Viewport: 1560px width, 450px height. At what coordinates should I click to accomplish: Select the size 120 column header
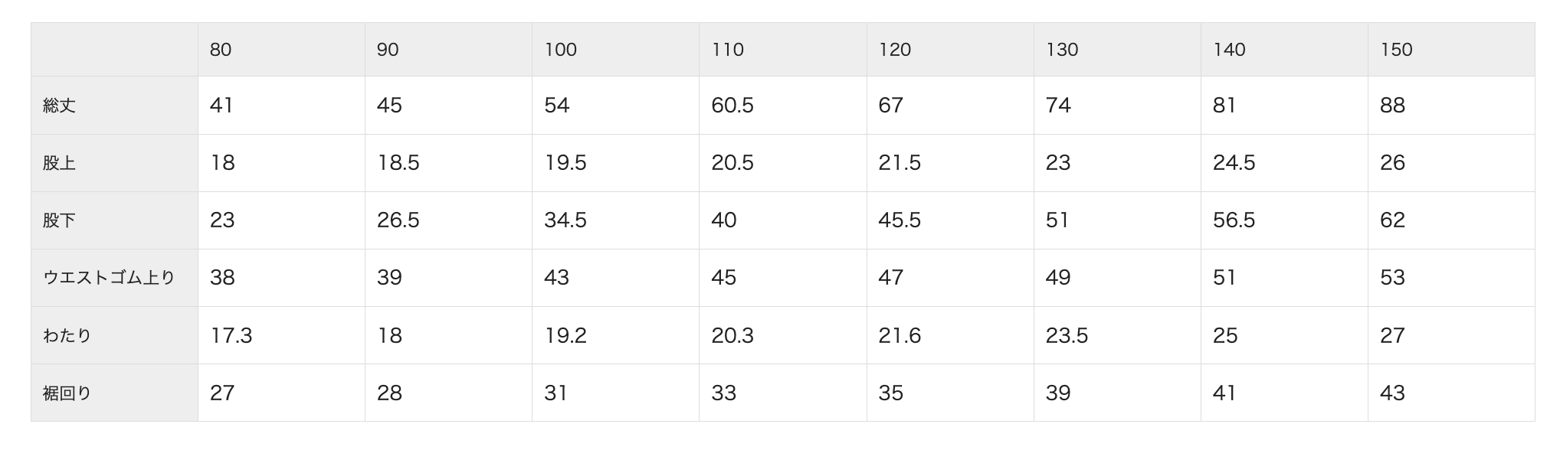pos(894,50)
